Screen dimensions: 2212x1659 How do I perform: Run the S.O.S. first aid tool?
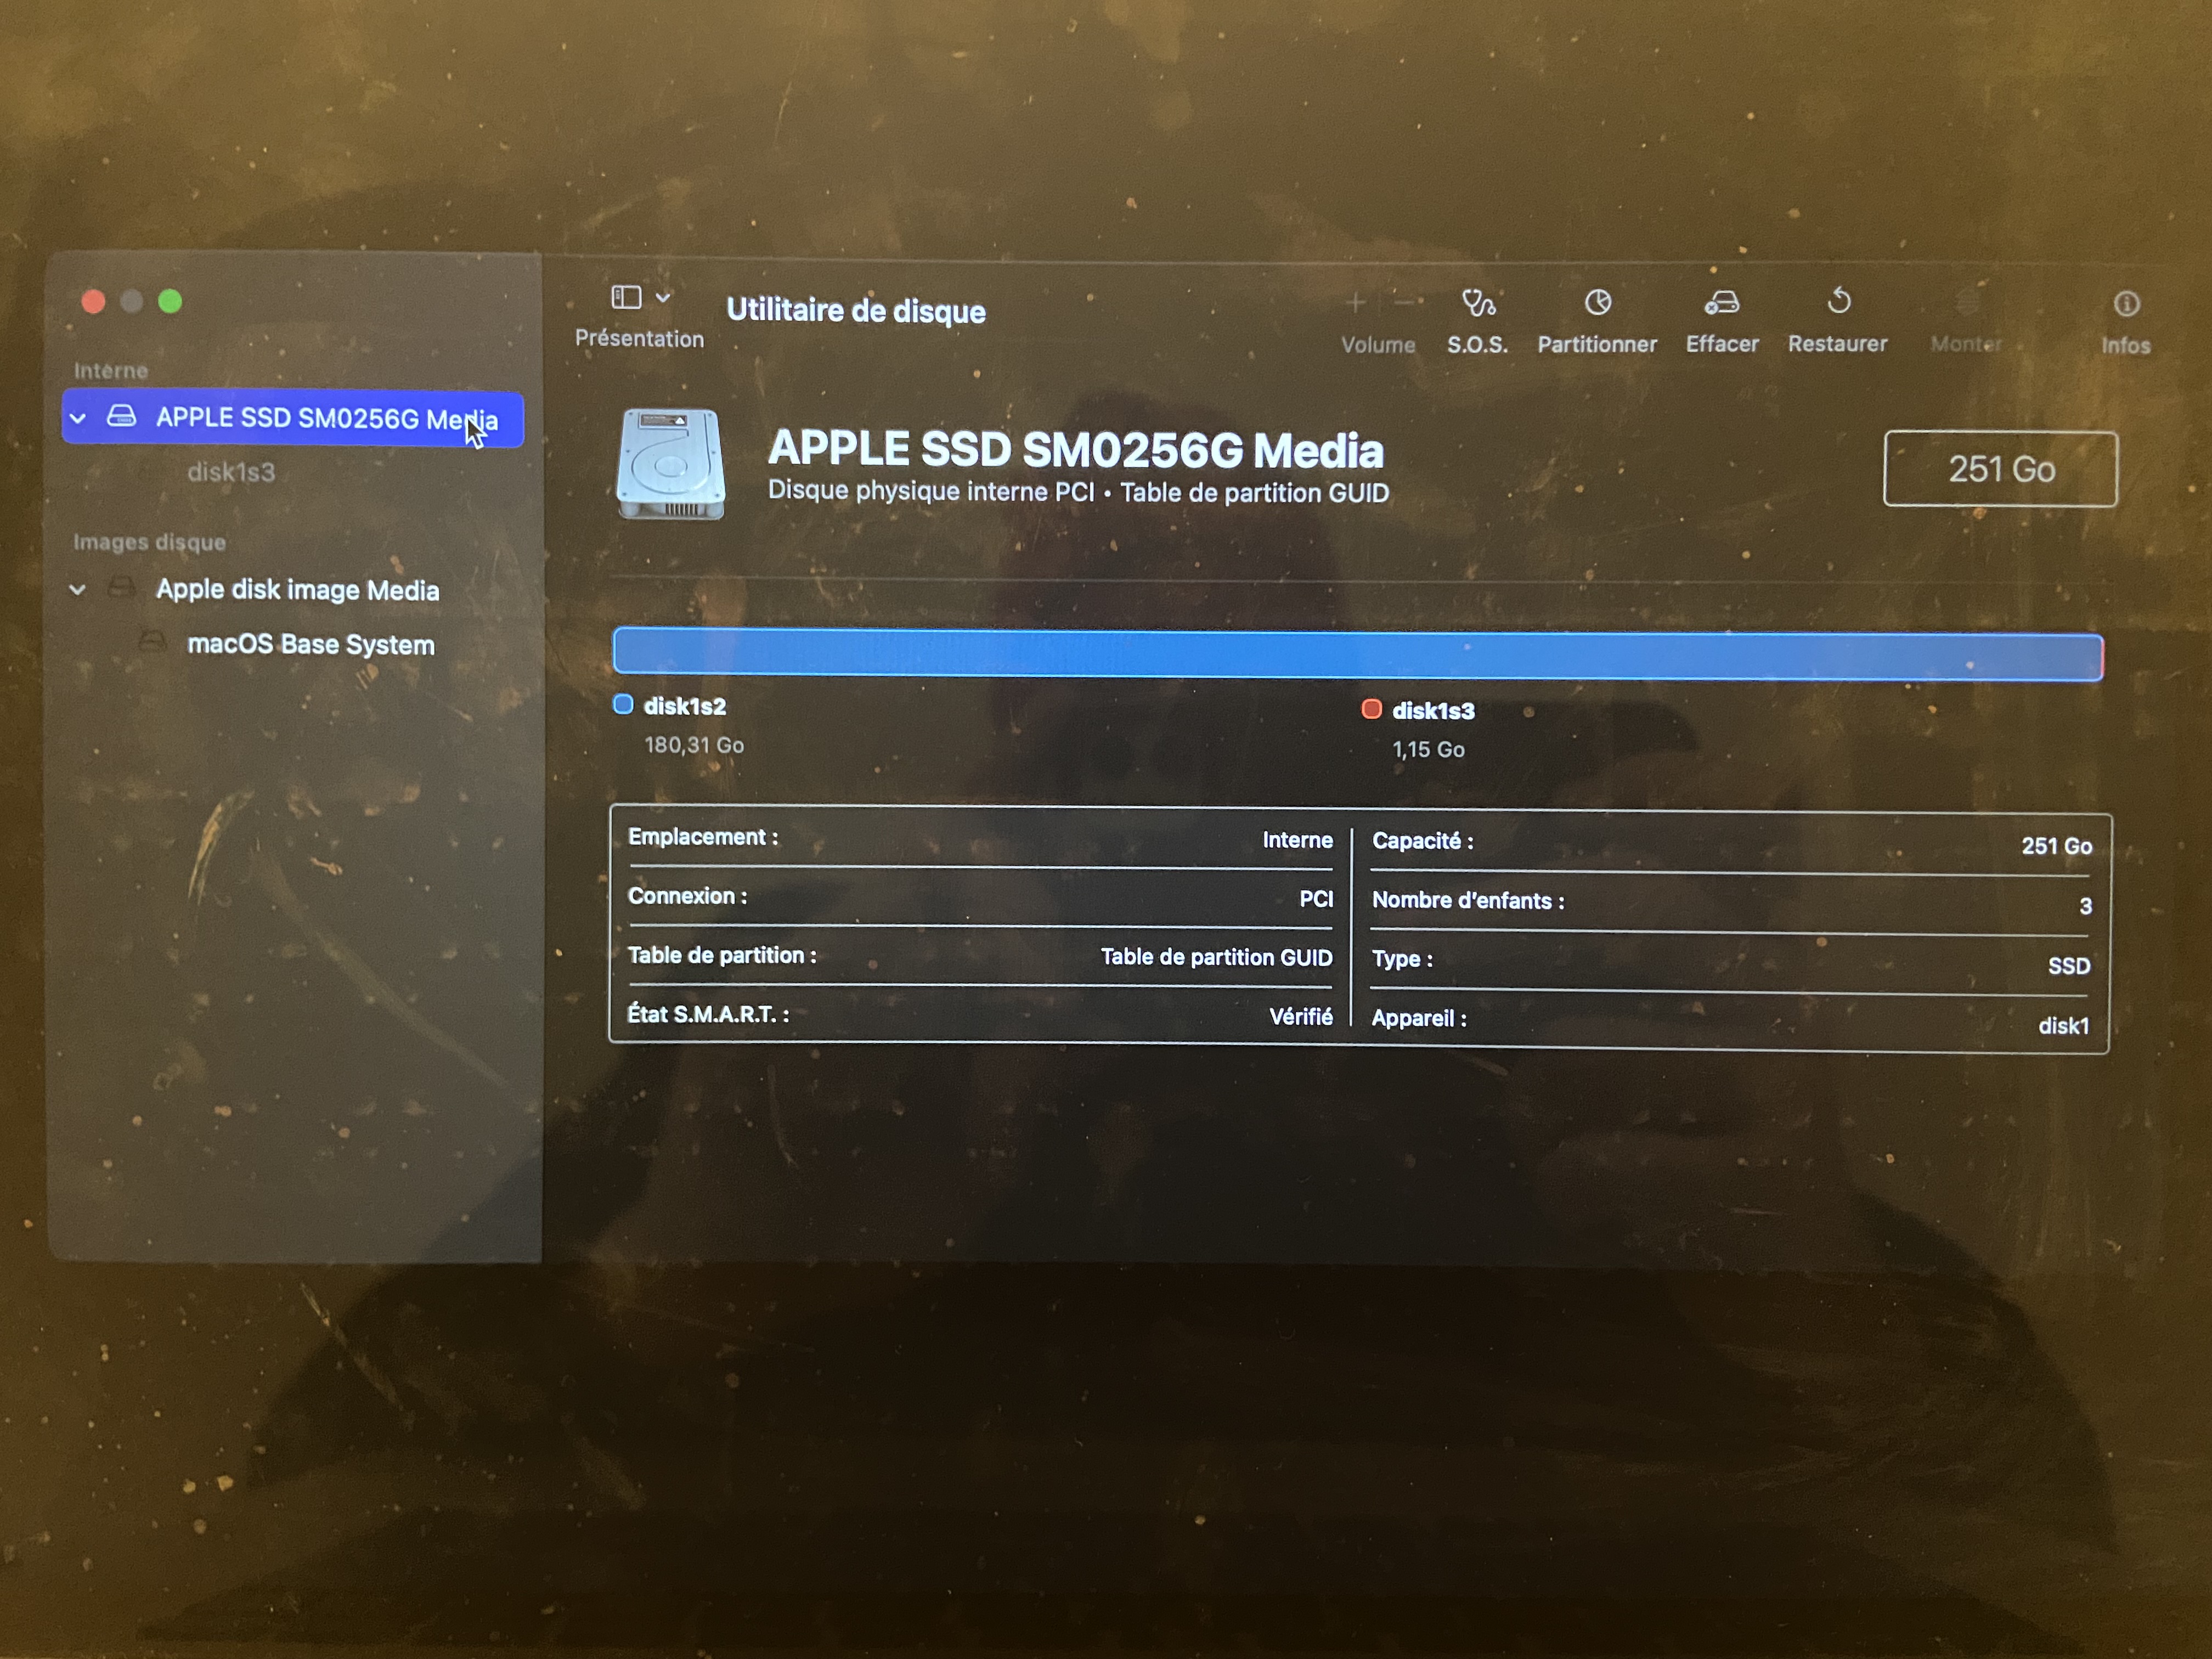click(1478, 302)
